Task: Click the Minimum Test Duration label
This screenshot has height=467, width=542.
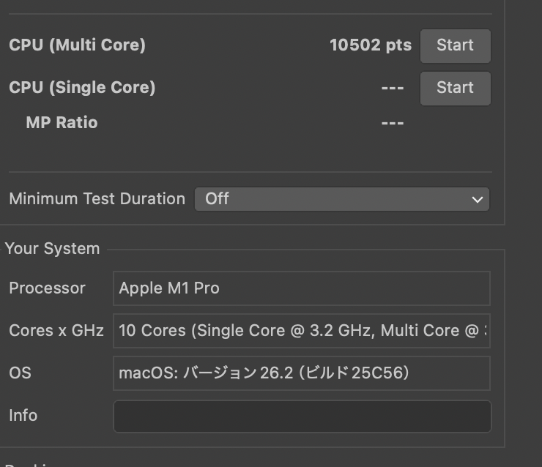Action: [x=97, y=199]
